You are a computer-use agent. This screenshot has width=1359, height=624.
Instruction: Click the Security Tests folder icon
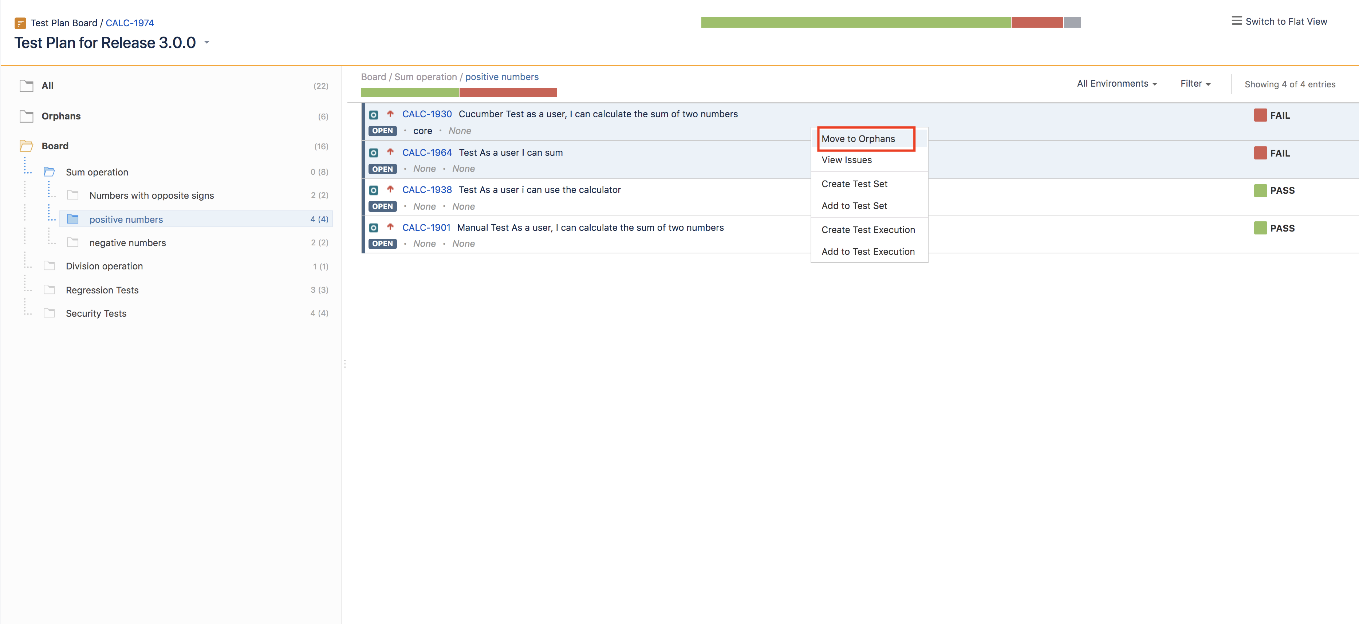50,313
